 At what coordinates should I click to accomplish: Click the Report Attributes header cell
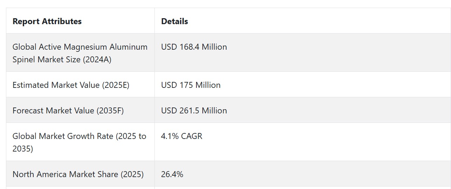click(x=80, y=21)
